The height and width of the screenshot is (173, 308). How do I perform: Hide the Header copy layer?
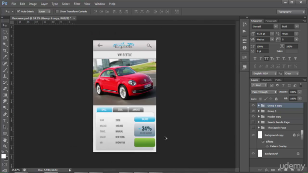tap(253, 116)
